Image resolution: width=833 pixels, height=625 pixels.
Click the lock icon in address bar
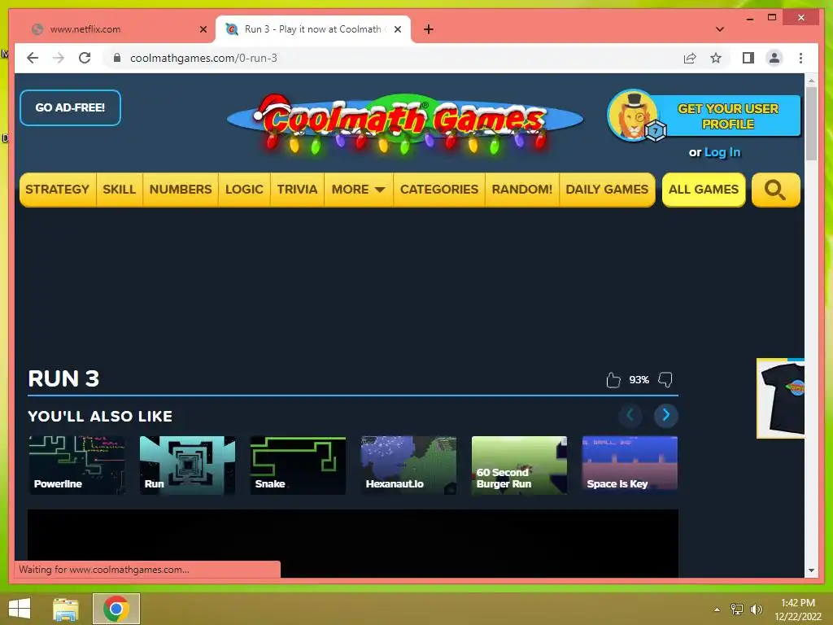pos(117,58)
